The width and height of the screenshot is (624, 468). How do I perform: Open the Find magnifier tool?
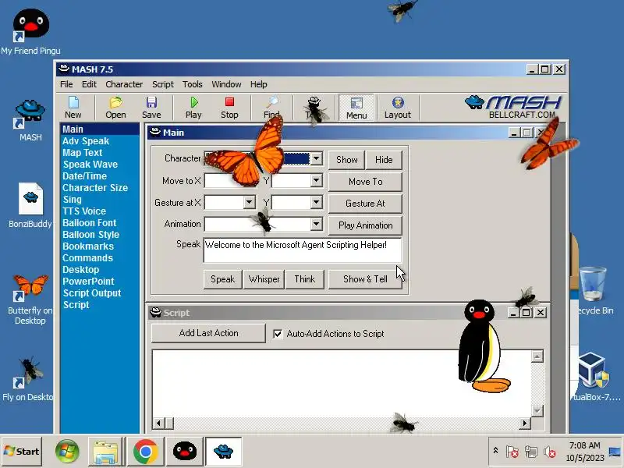[x=271, y=108]
